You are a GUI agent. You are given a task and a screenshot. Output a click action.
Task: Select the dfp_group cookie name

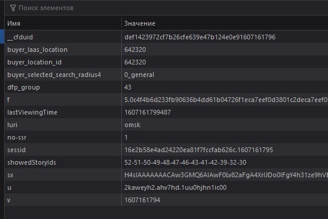24,87
